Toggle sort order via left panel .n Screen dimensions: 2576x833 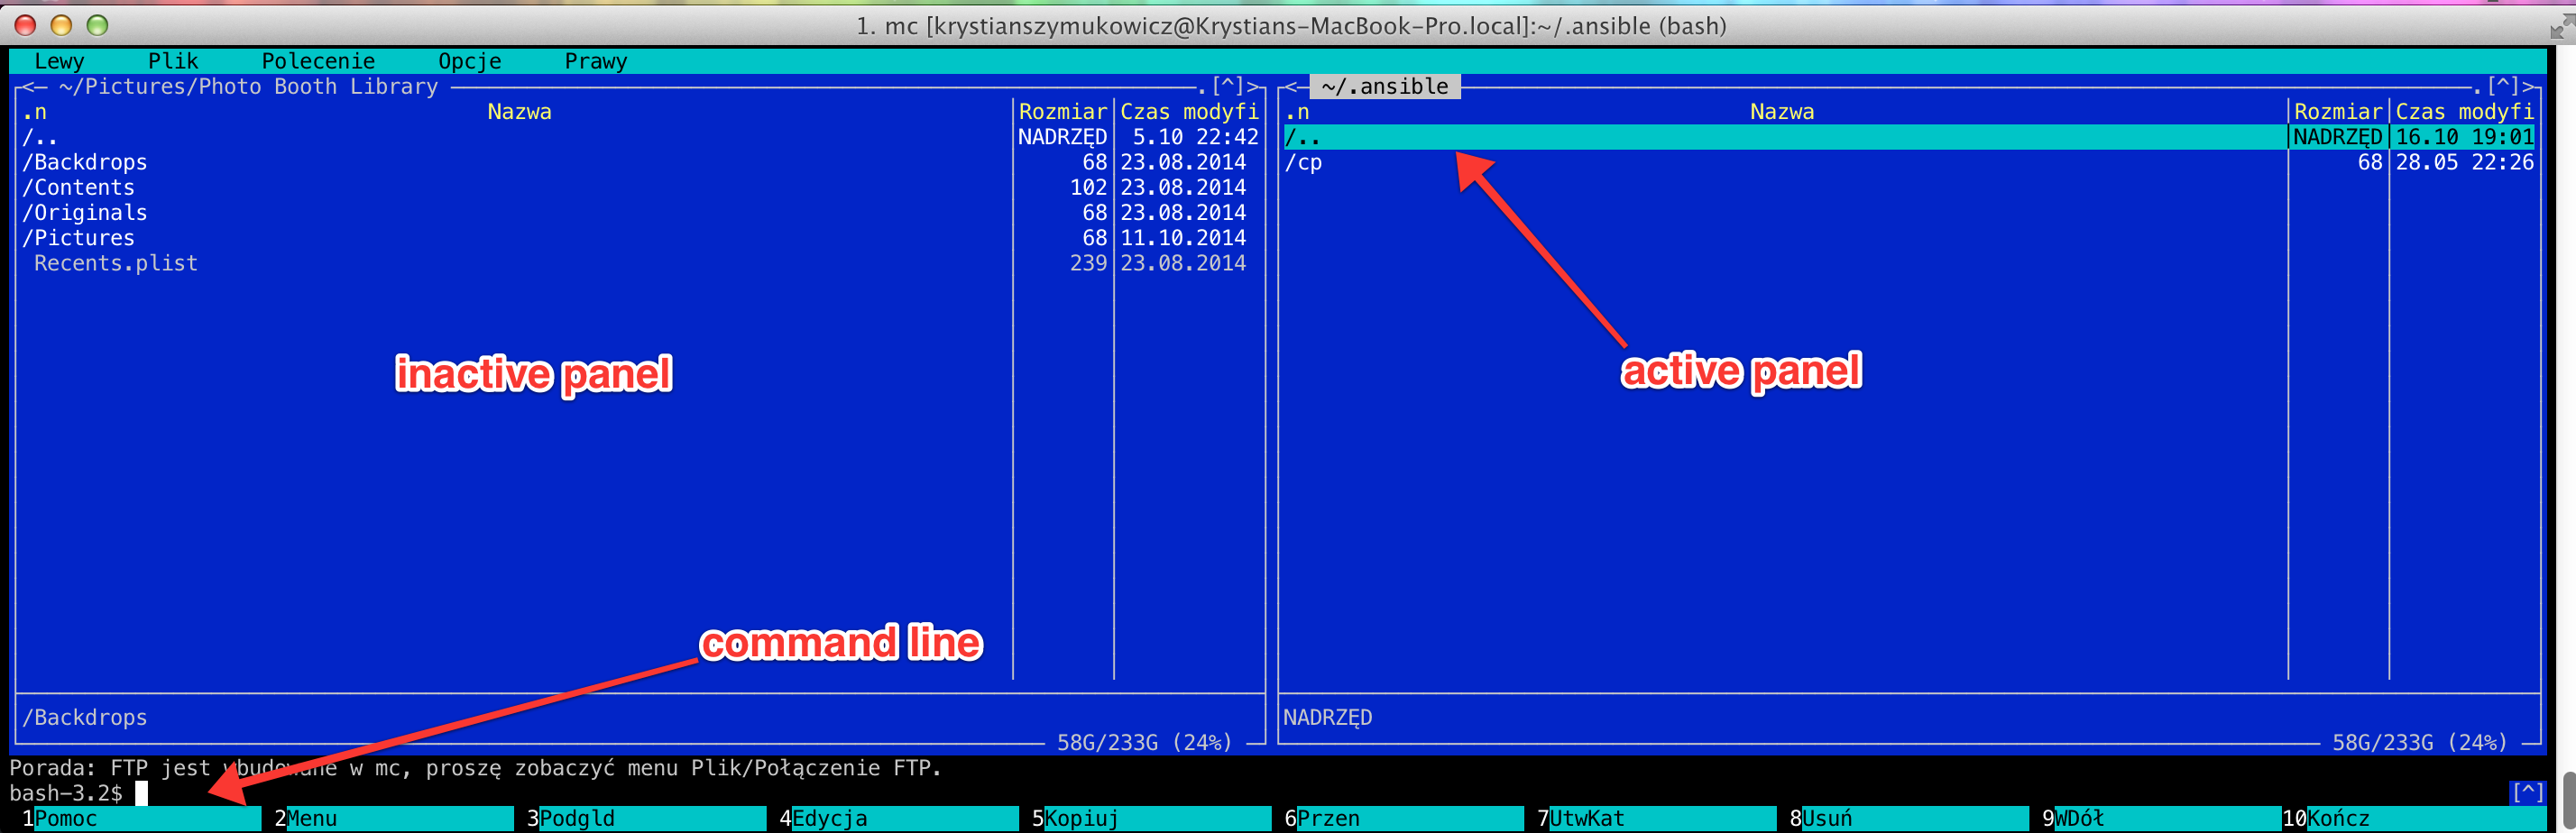tap(34, 112)
